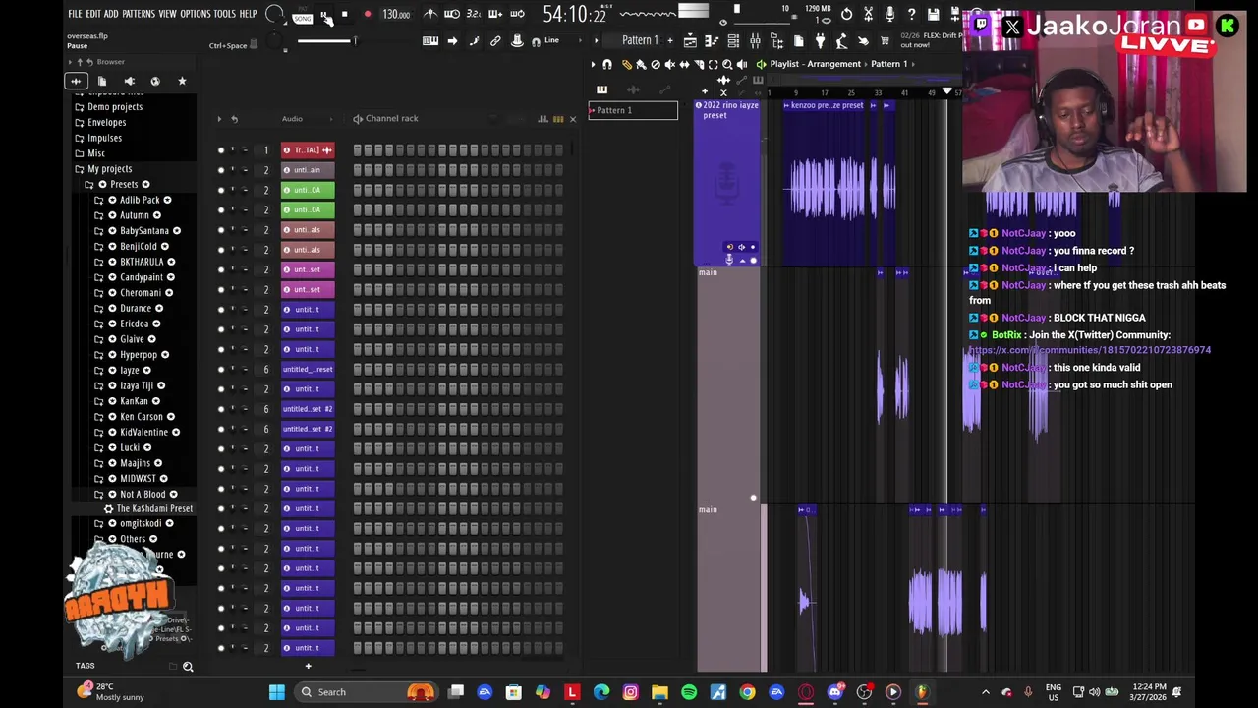Click the Save project floppy icon
1258x708 pixels.
click(x=933, y=15)
